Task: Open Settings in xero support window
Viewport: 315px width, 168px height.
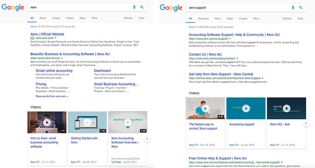Action: pyautogui.click(x=287, y=18)
